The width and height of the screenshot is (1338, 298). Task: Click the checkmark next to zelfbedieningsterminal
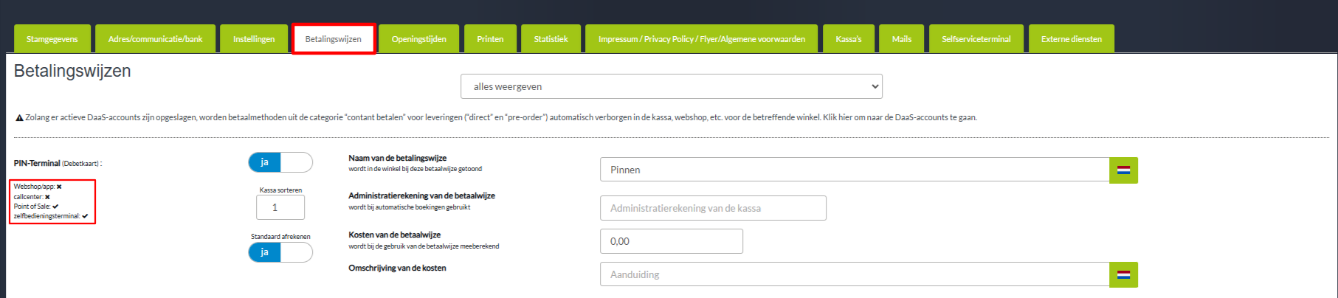85,216
